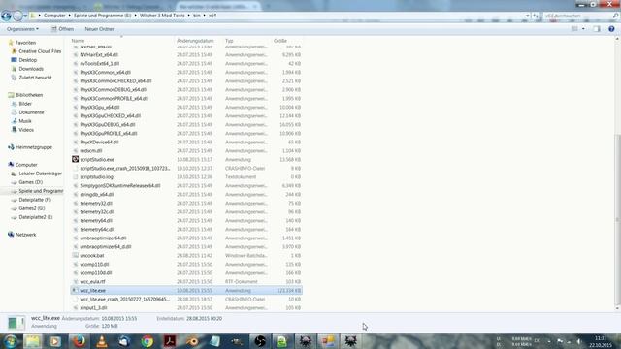Click the bin breadcrumb segment
621x349 pixels.
[x=197, y=16]
